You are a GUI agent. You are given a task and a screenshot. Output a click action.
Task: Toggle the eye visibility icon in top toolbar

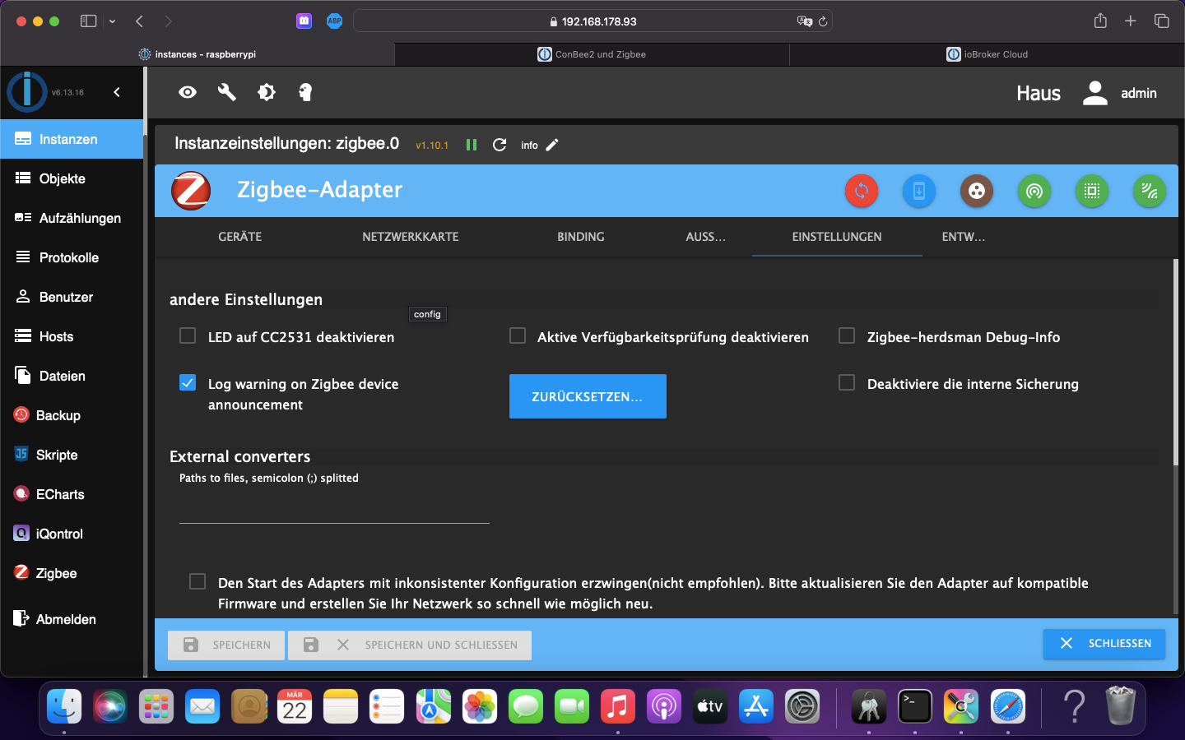[188, 92]
